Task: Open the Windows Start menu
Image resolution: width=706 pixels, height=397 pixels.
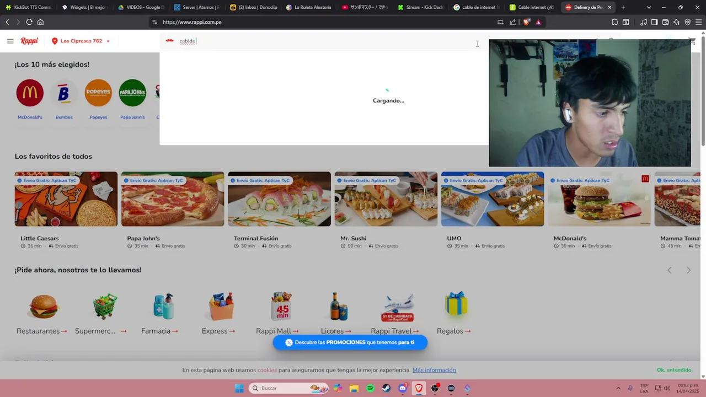Action: coord(239,388)
